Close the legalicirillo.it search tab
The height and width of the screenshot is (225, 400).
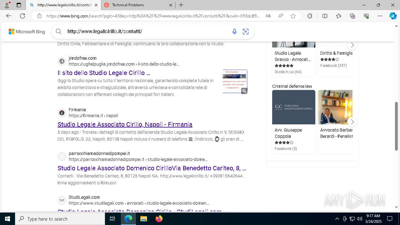tap(96, 5)
